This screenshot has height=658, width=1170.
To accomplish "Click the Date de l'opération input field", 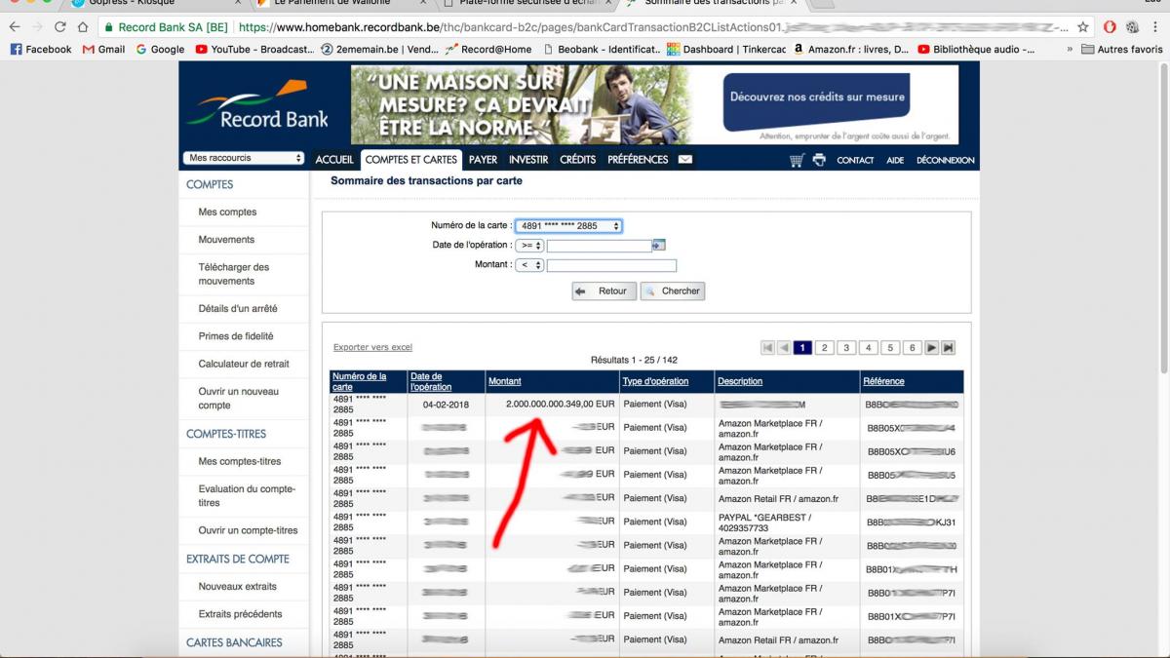I will (x=599, y=246).
